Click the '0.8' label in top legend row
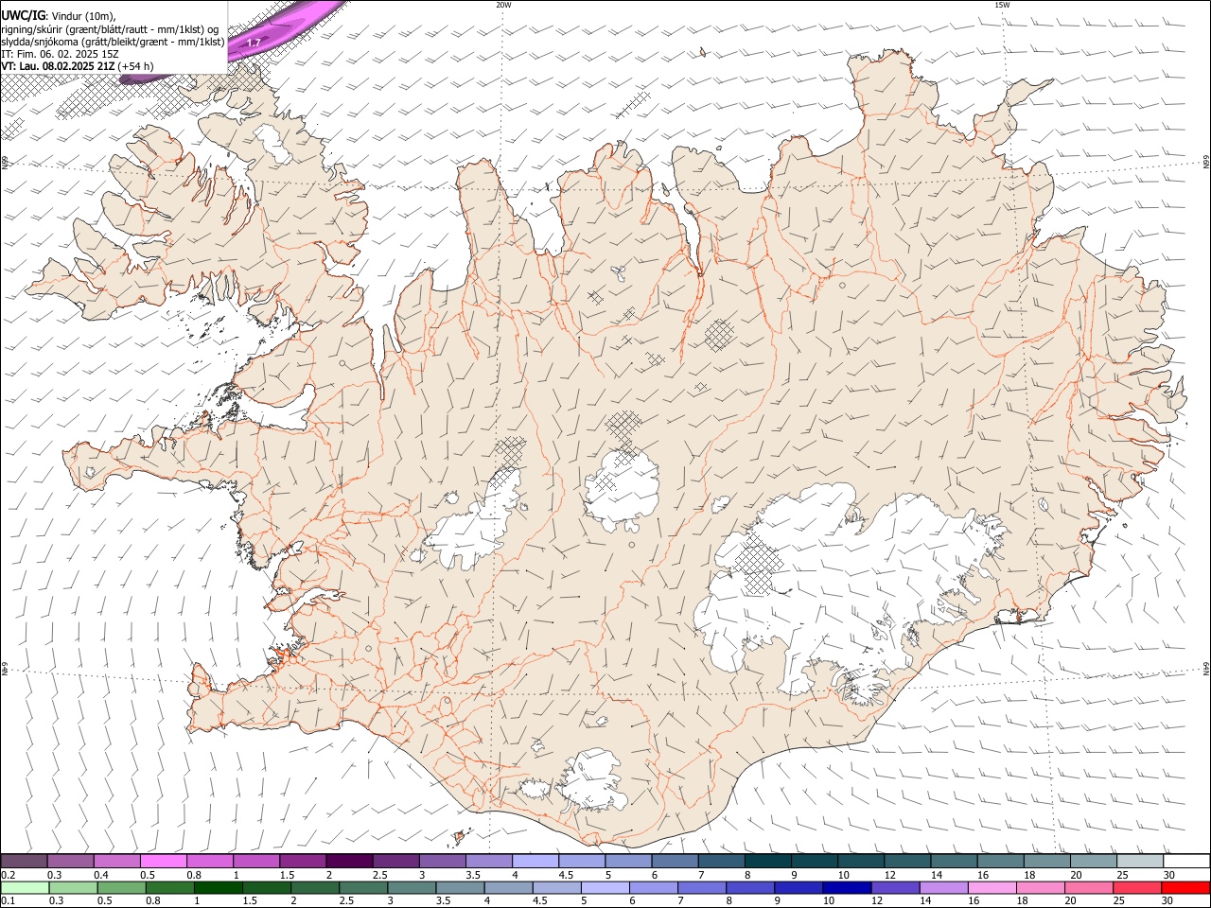1211x908 pixels. (193, 875)
